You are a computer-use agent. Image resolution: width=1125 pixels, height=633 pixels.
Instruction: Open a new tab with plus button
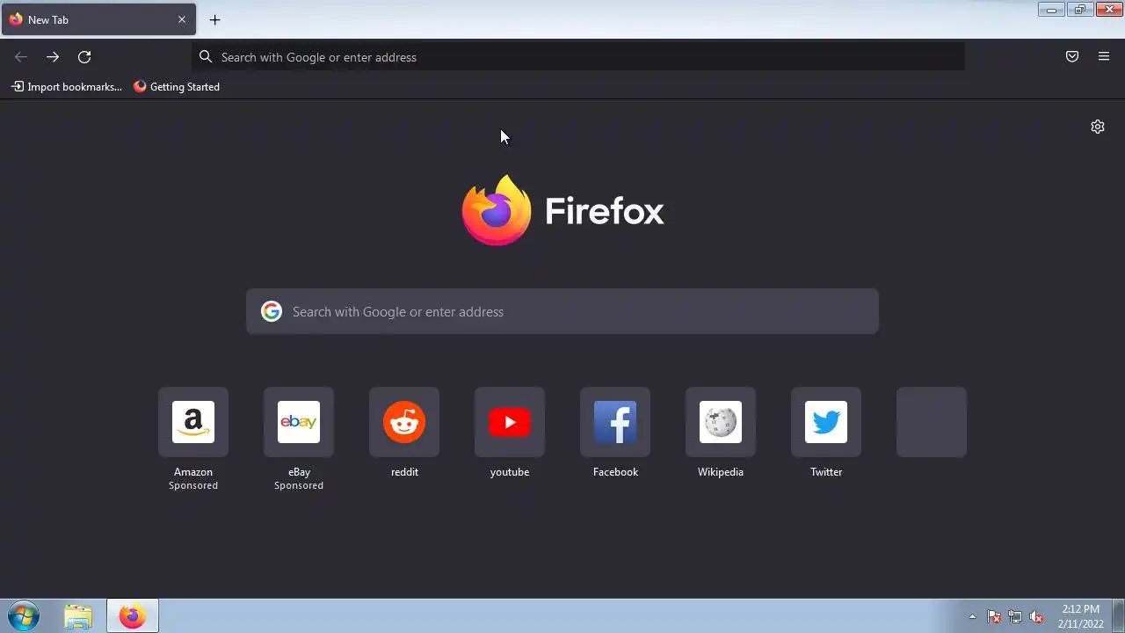click(x=214, y=19)
